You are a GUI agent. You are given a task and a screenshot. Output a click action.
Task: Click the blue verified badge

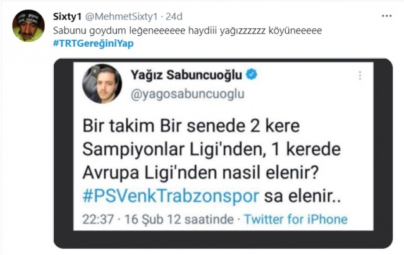[x=252, y=74]
